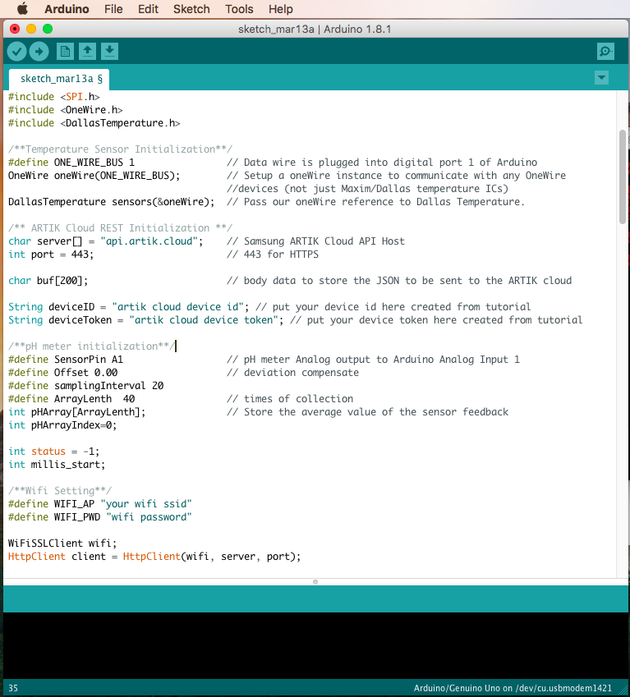Minimize window with yellow button
Viewport: 630px width, 697px height.
pos(31,29)
